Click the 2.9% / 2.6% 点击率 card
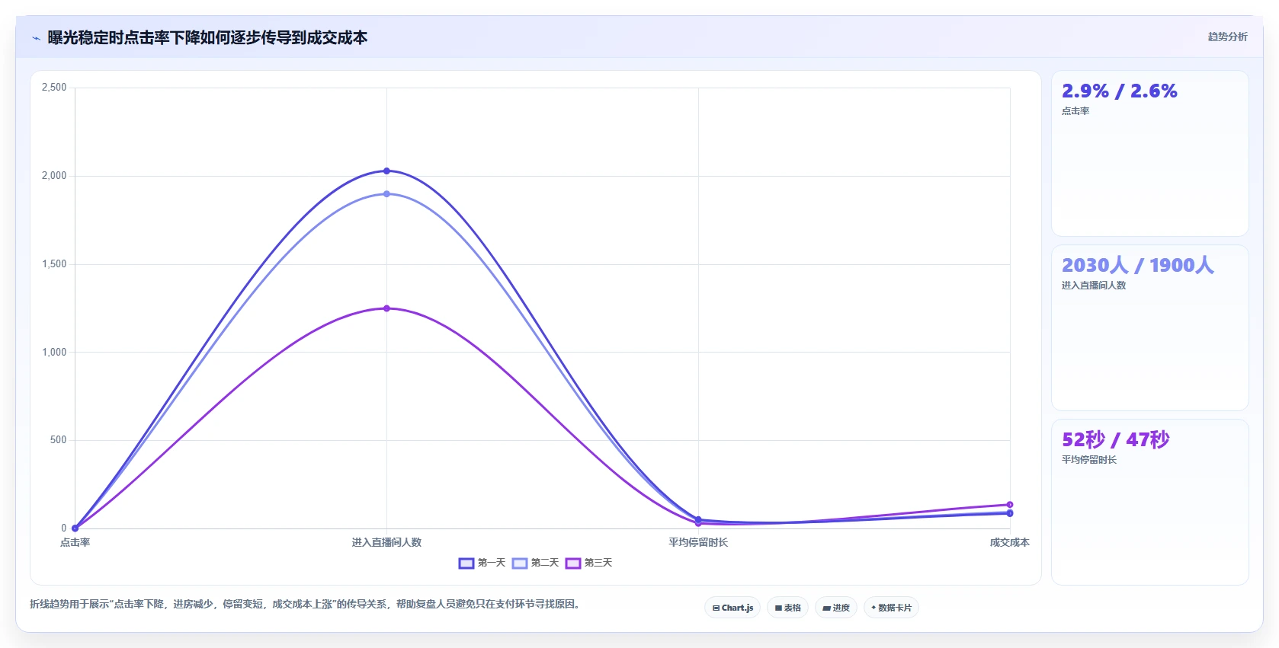This screenshot has width=1279, height=648. (x=1149, y=154)
